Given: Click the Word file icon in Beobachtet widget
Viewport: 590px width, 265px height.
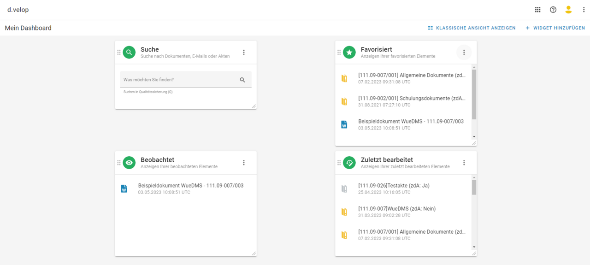Looking at the screenshot, I should coord(124,188).
